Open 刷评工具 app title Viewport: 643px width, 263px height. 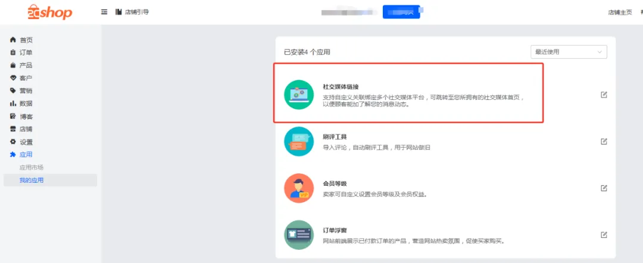point(335,137)
